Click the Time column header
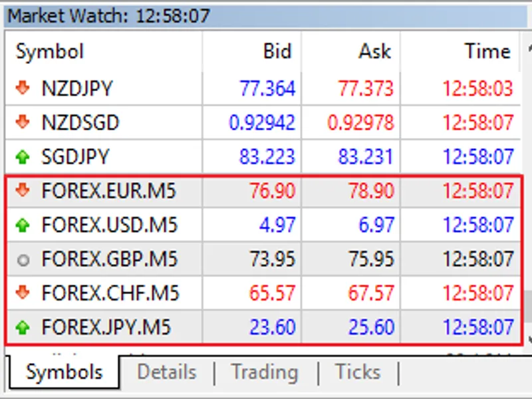Image resolution: width=532 pixels, height=399 pixels. (x=460, y=51)
